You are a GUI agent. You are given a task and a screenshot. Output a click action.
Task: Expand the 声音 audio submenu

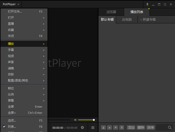tap(24, 62)
